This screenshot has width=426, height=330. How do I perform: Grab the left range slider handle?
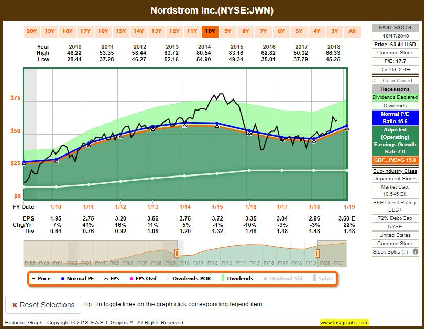(177, 254)
